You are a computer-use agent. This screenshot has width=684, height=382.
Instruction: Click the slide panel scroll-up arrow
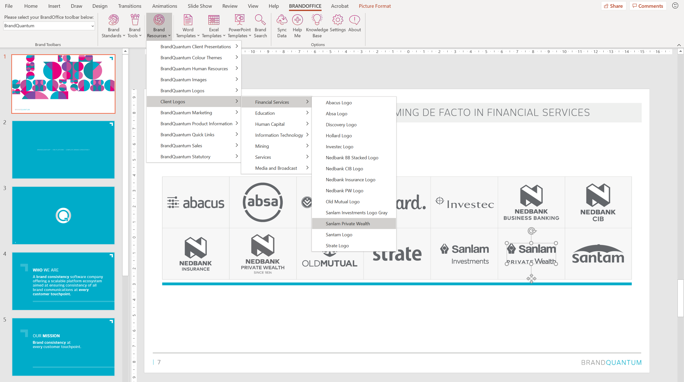coord(125,51)
